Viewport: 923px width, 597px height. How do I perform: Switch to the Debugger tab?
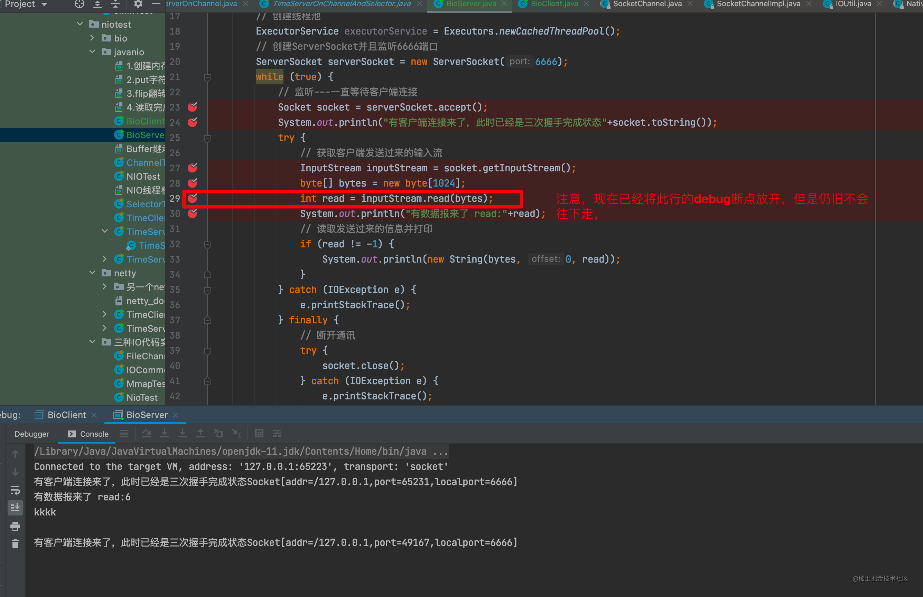click(31, 434)
